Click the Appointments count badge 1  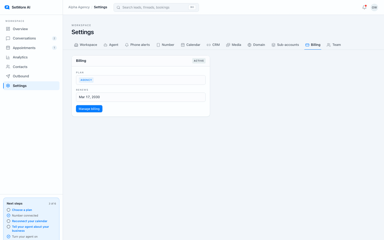point(54,48)
